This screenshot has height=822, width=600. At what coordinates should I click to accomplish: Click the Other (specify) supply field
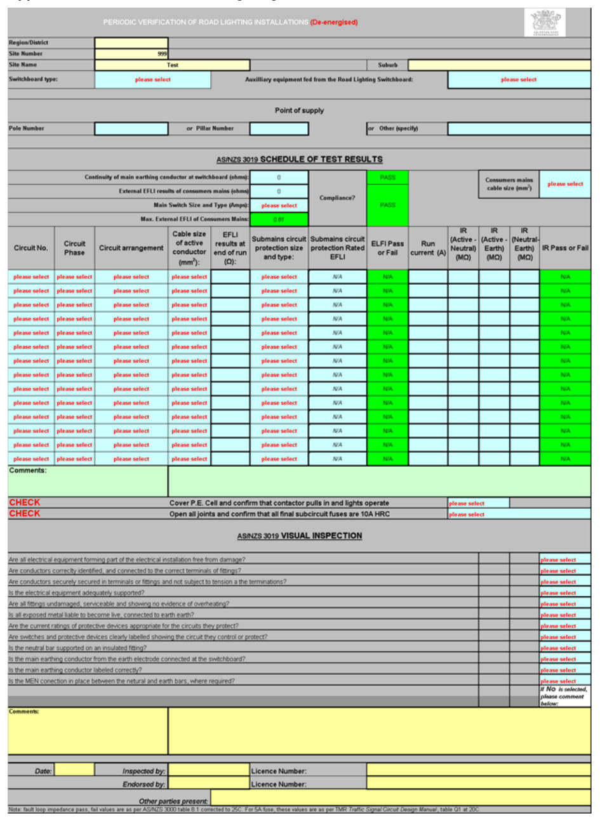click(x=519, y=129)
